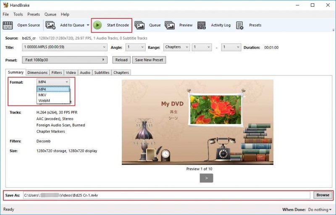Expand the Add to Queue dropdown arrow

(x=88, y=25)
